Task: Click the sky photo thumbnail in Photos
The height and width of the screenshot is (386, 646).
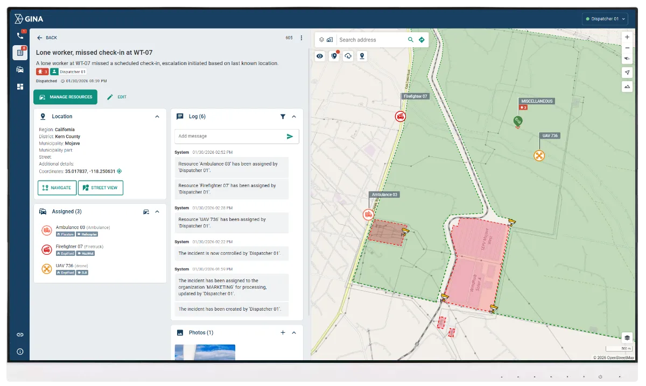Action: point(205,353)
